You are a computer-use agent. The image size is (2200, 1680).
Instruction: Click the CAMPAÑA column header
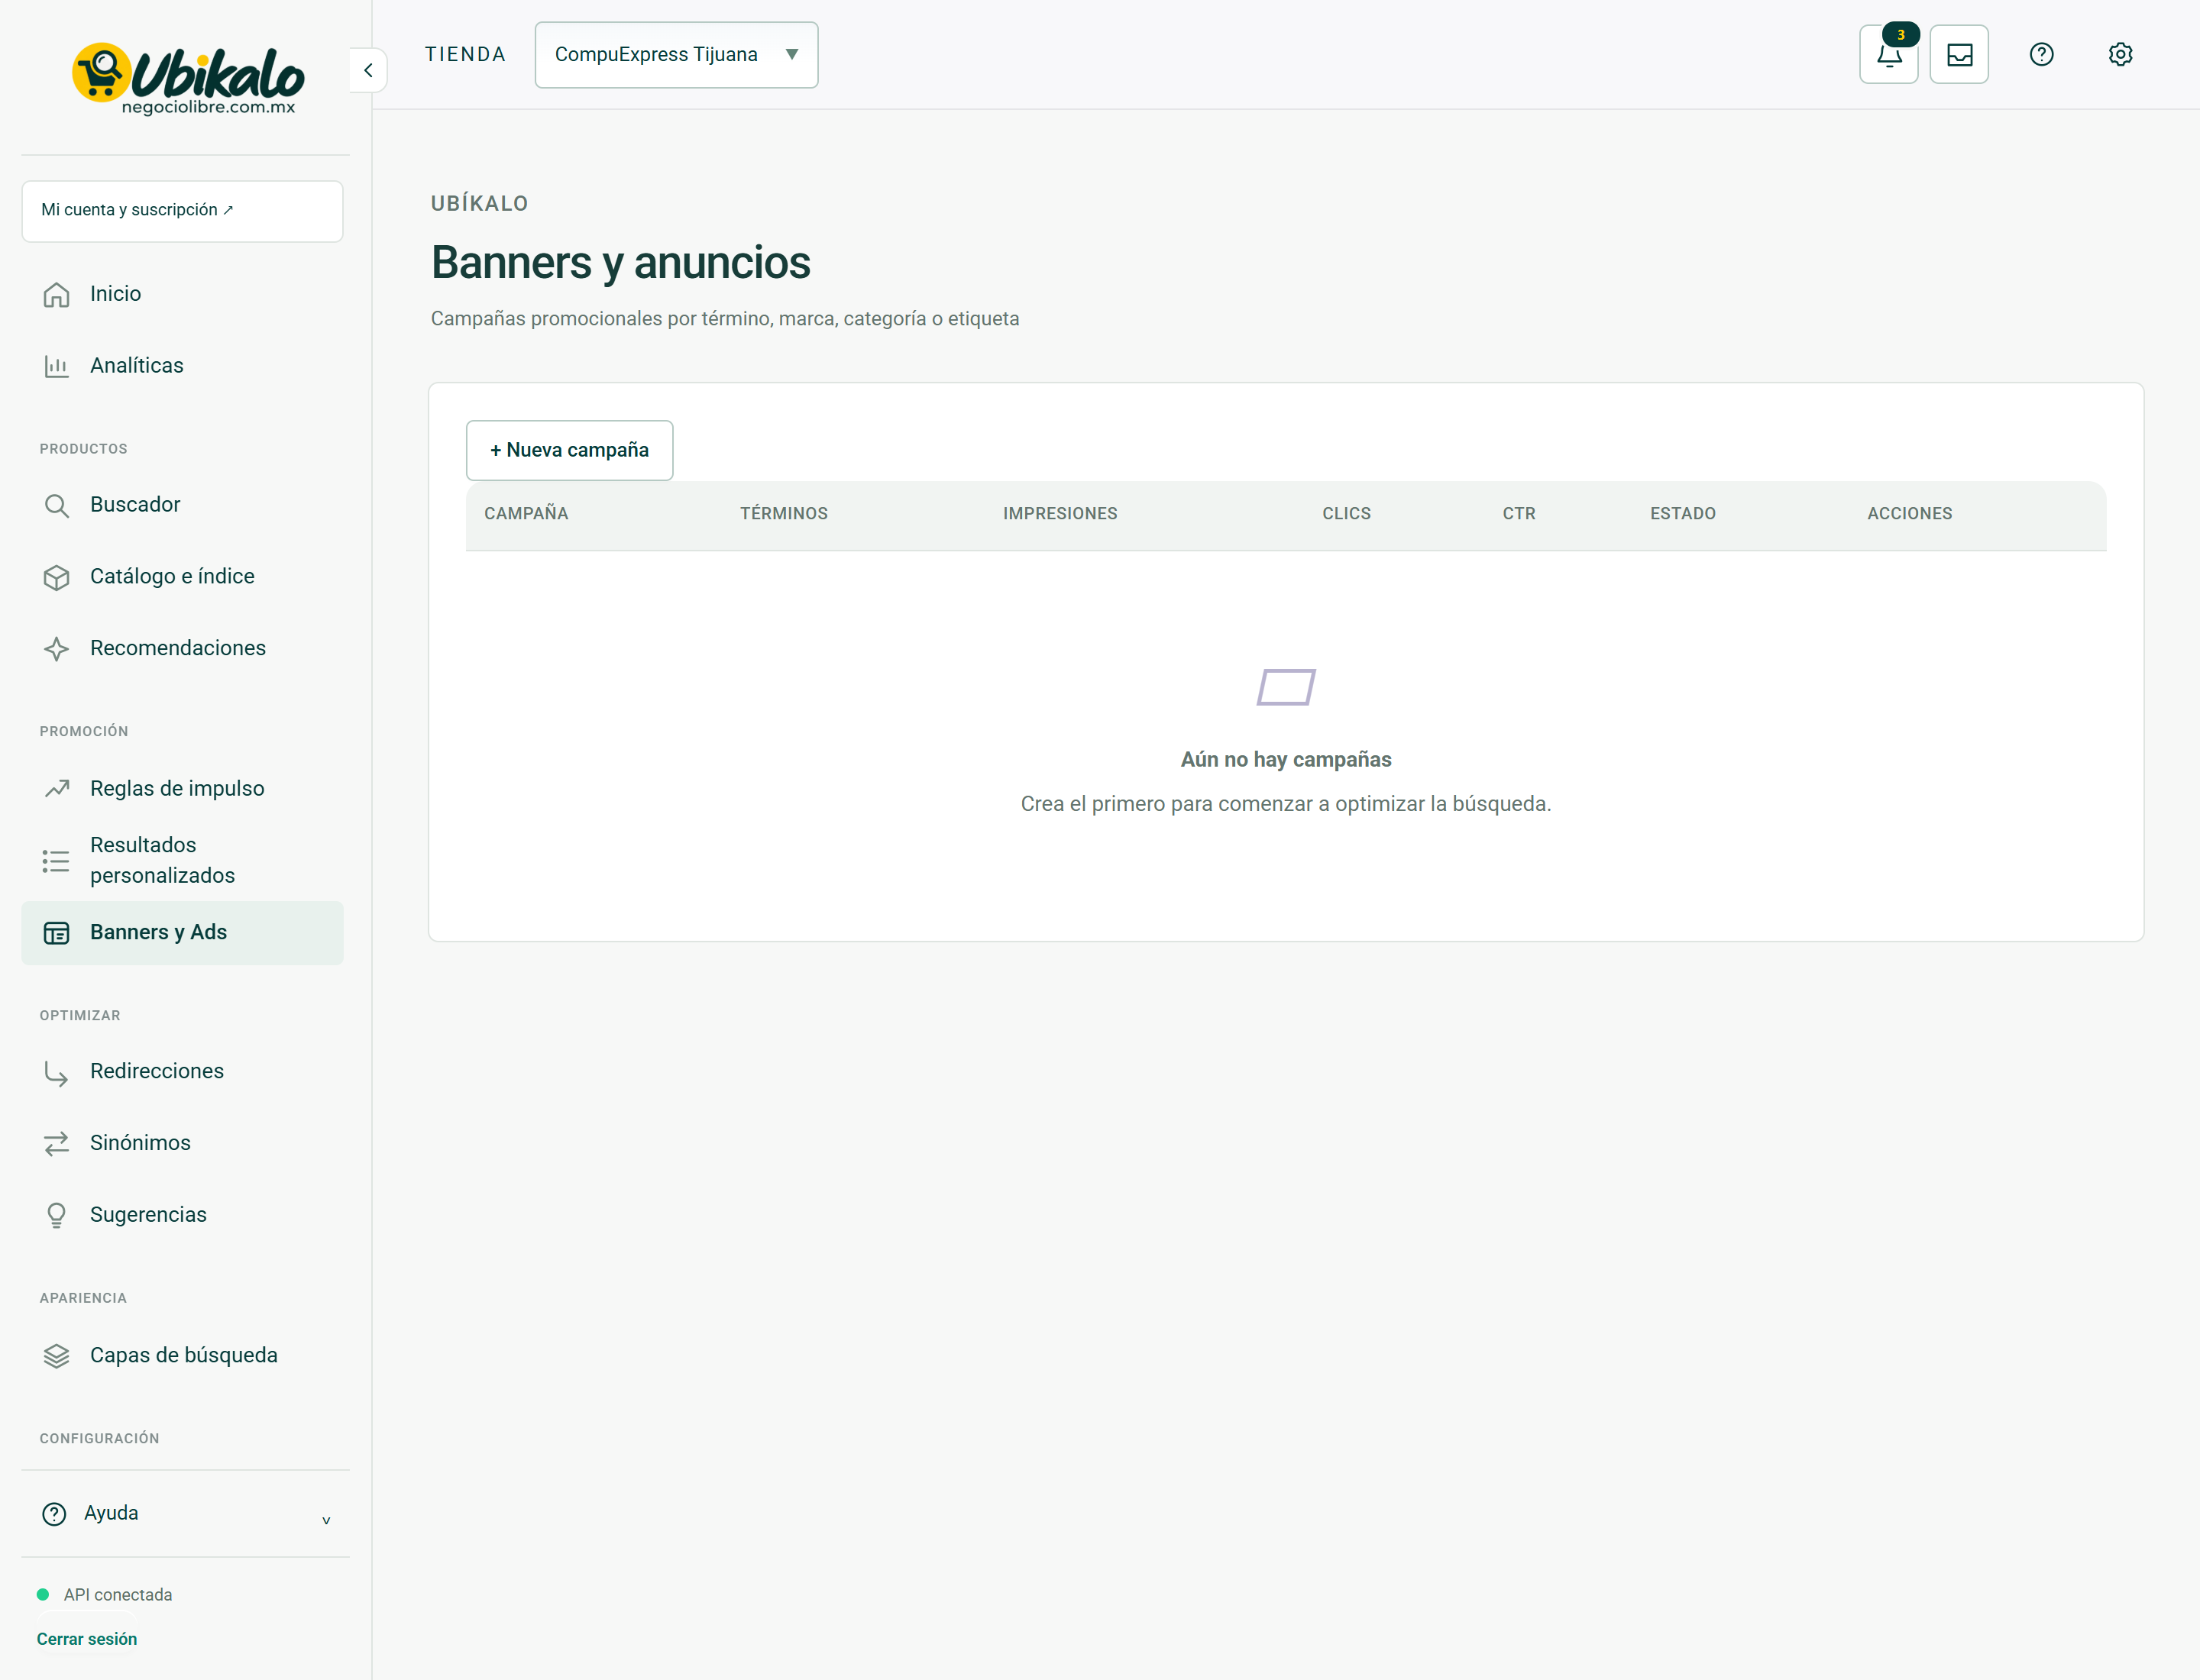526,514
